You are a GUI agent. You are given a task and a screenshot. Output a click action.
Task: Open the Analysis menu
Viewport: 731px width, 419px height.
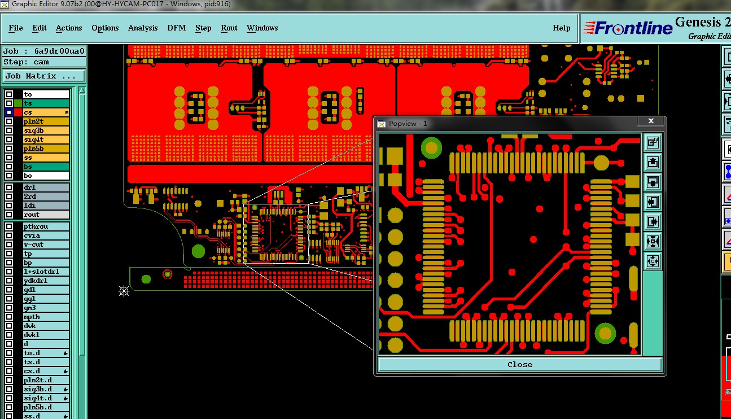143,28
